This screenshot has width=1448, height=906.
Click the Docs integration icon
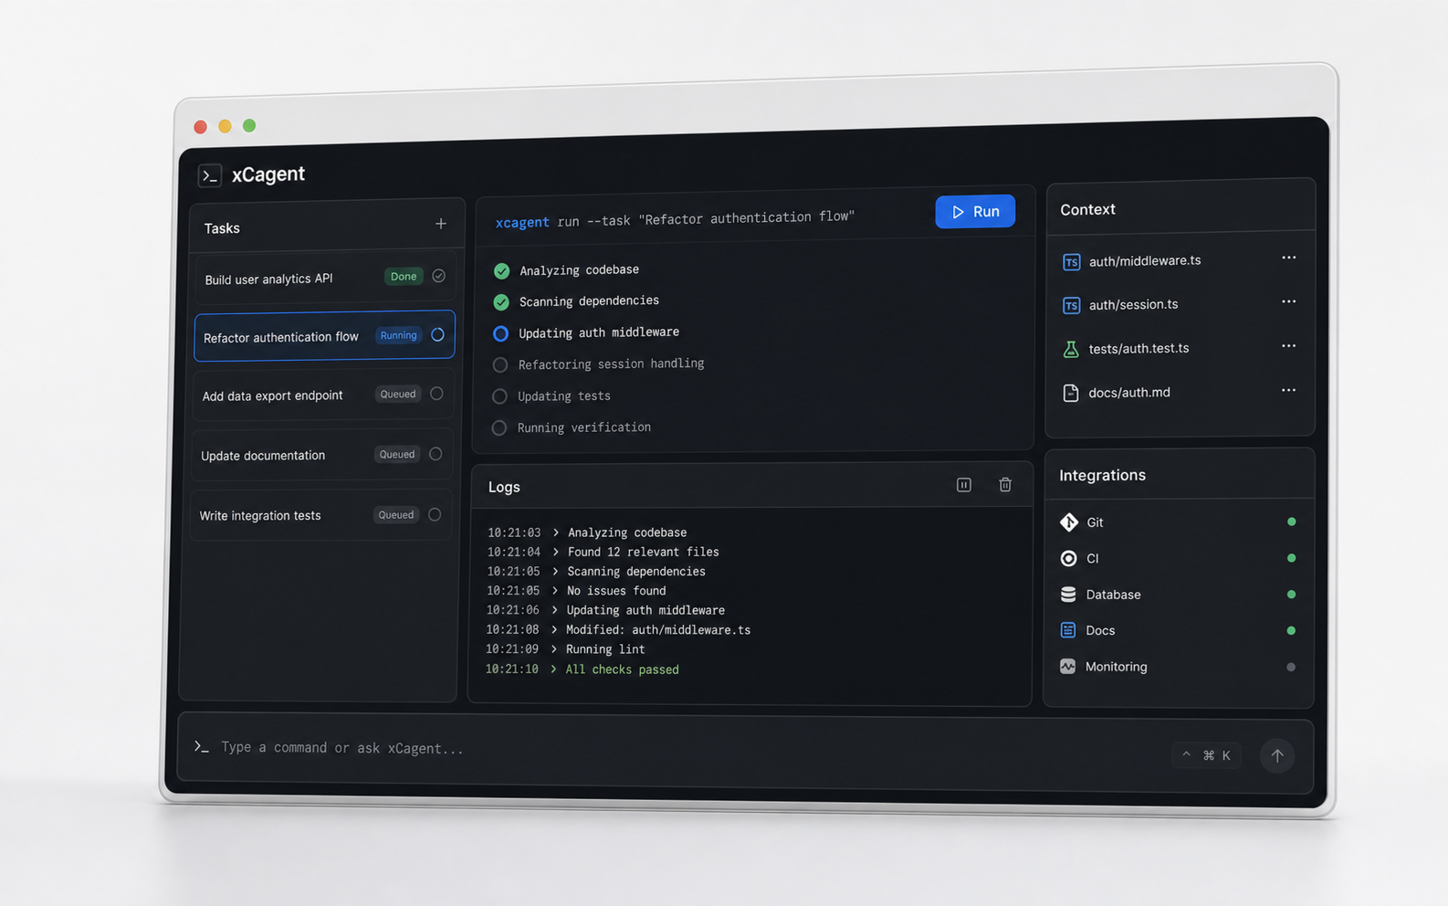pyautogui.click(x=1068, y=630)
